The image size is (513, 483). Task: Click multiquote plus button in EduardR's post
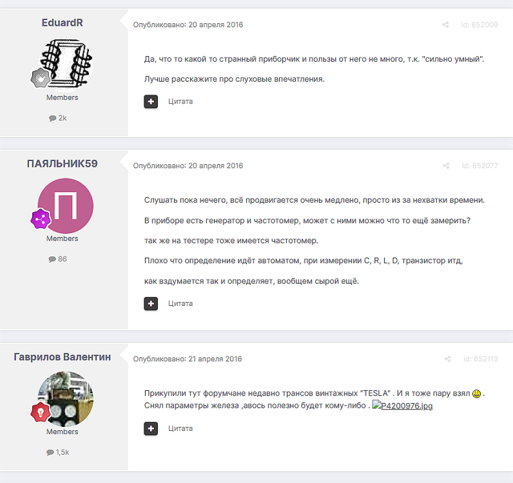(x=151, y=101)
